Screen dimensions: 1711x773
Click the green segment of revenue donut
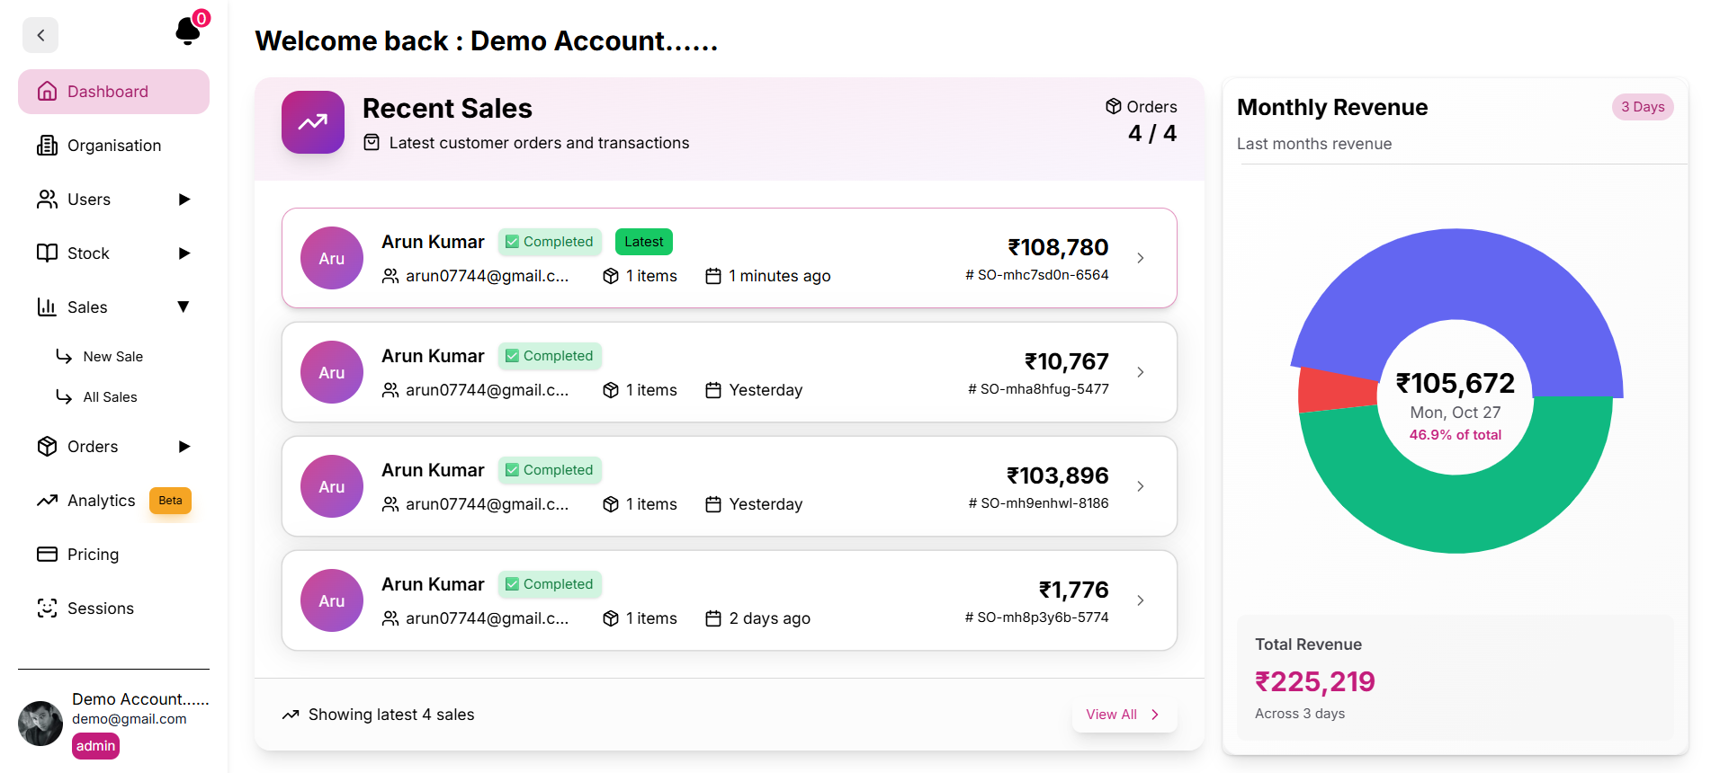click(1456, 512)
